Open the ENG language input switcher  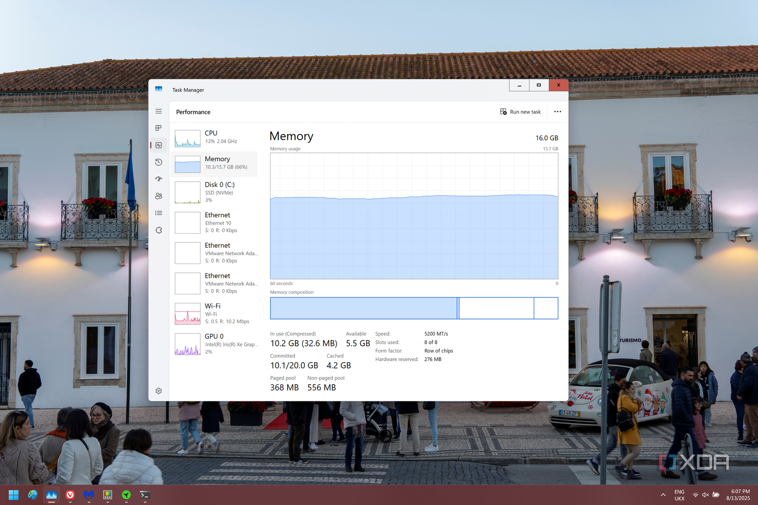coord(679,495)
